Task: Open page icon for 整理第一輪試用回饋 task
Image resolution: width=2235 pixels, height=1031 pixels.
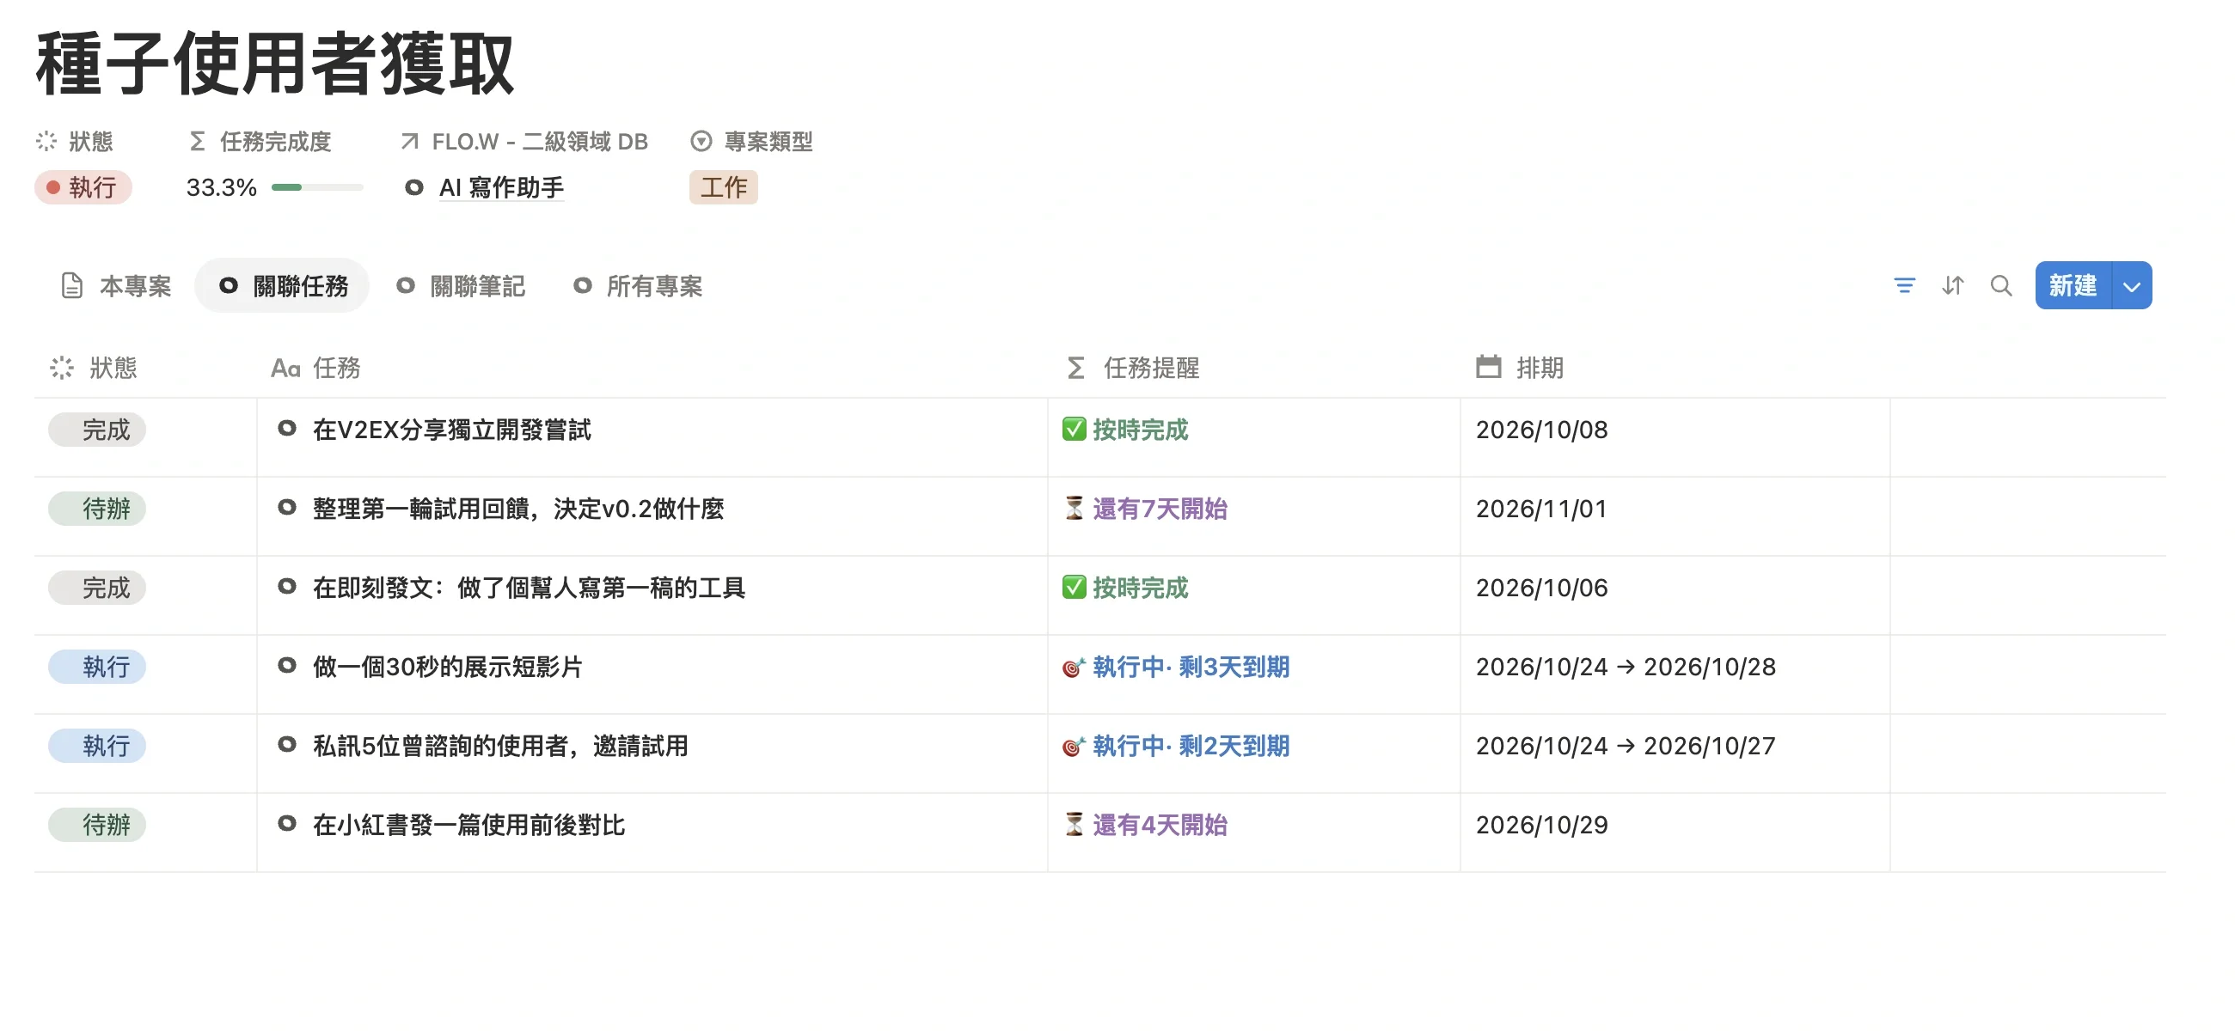Action: [287, 507]
